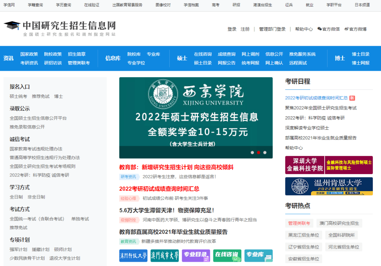
Task: Open the 西京学院 banner image
Action: (196, 118)
